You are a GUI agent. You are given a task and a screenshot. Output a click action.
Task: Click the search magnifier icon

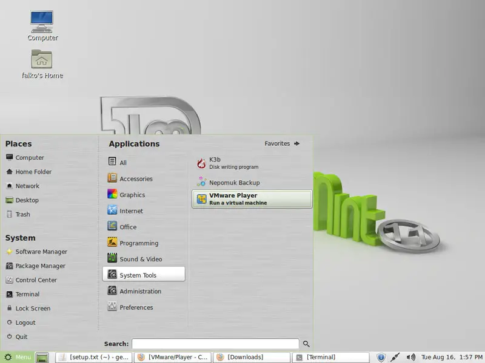click(306, 344)
